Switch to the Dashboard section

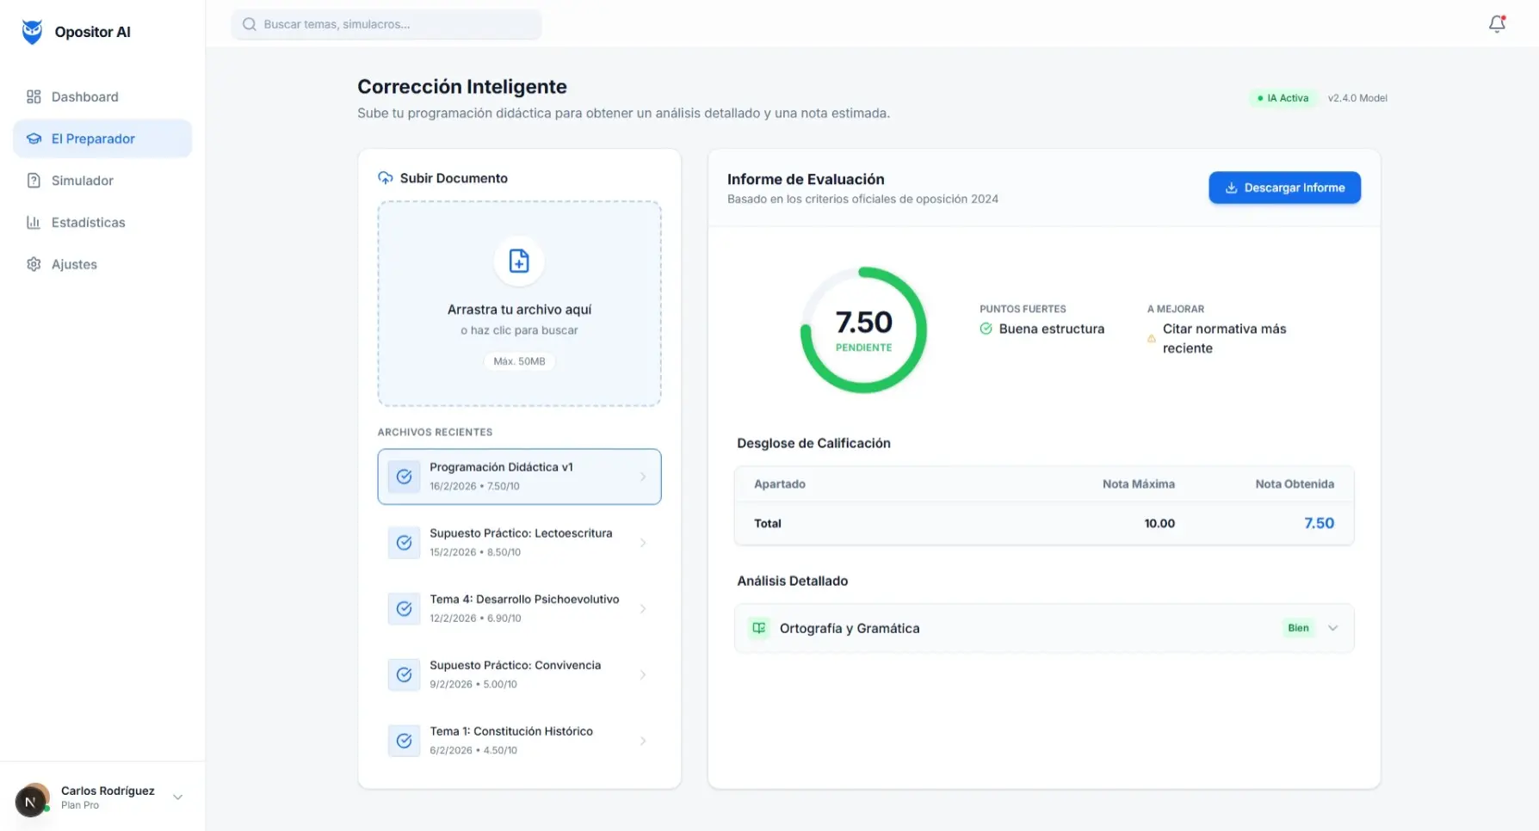coord(84,96)
